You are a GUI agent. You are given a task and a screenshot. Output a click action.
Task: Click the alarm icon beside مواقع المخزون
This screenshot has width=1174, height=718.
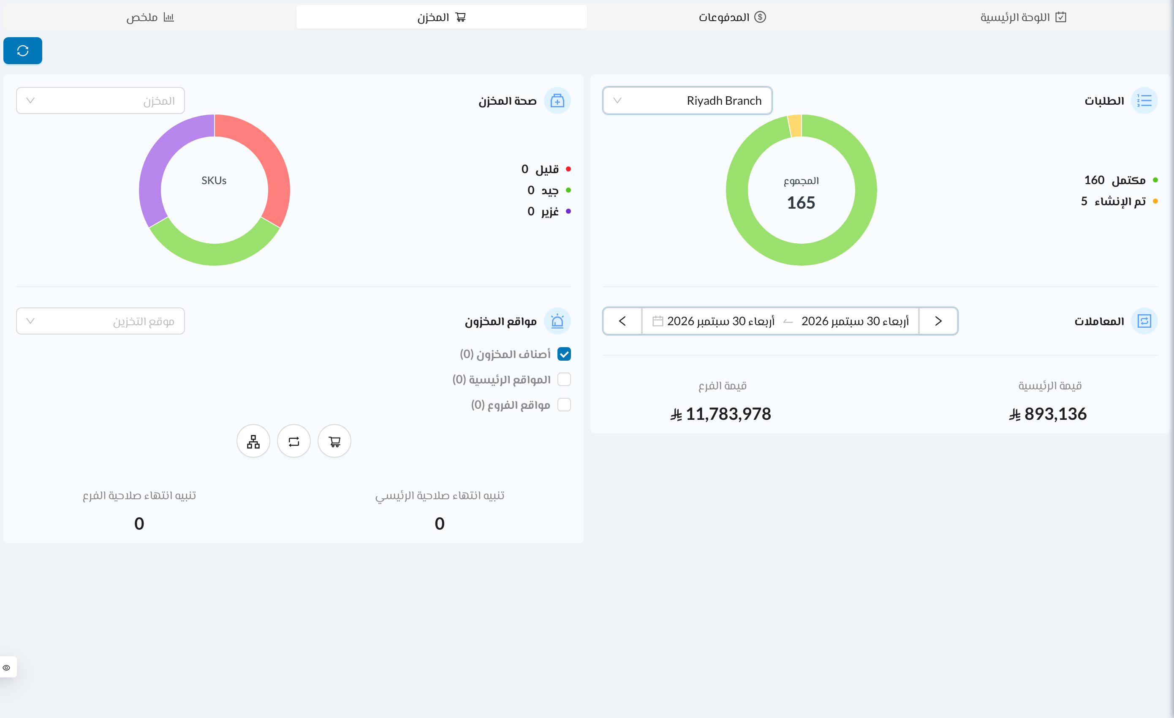point(557,321)
